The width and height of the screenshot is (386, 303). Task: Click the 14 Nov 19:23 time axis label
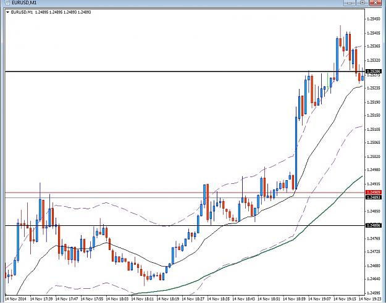click(370, 299)
